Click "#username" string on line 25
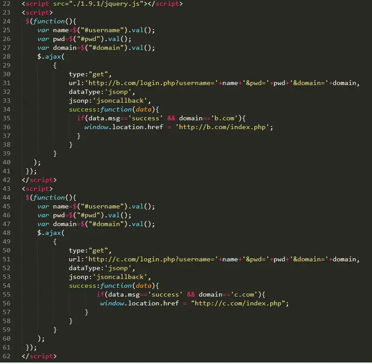Viewport: 372px width, 364px height. tap(102, 30)
